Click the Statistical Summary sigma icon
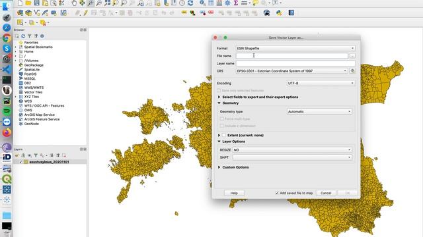 (x=236, y=3)
